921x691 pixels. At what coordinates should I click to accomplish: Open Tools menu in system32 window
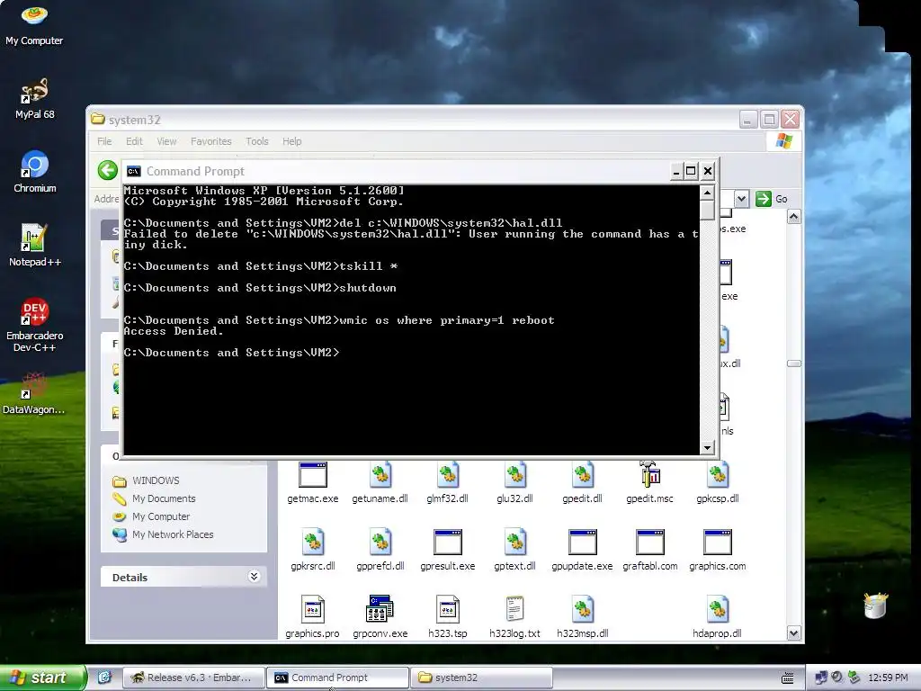256,141
